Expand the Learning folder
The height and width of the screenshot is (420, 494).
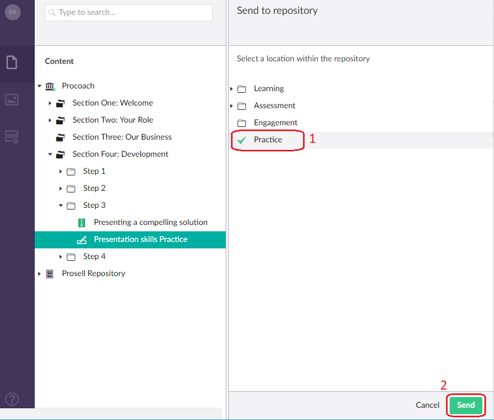(x=232, y=88)
